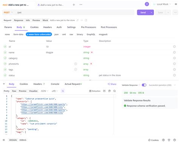Open POST method dropdown
Viewport: 179px width, 142px height.
pyautogui.click(x=8, y=12)
